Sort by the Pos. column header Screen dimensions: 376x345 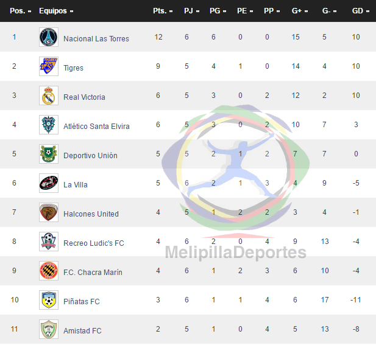(x=20, y=11)
